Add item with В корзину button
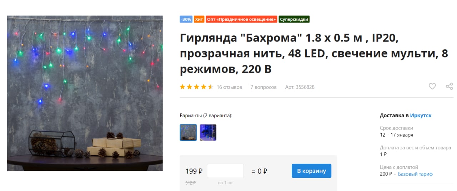This screenshot has width=457, height=191. pos(311,171)
